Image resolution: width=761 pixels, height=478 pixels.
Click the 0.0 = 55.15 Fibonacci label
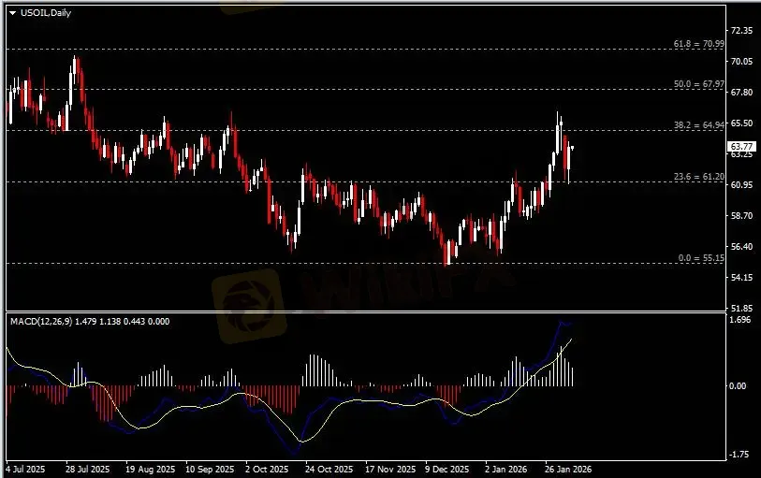pyautogui.click(x=700, y=257)
